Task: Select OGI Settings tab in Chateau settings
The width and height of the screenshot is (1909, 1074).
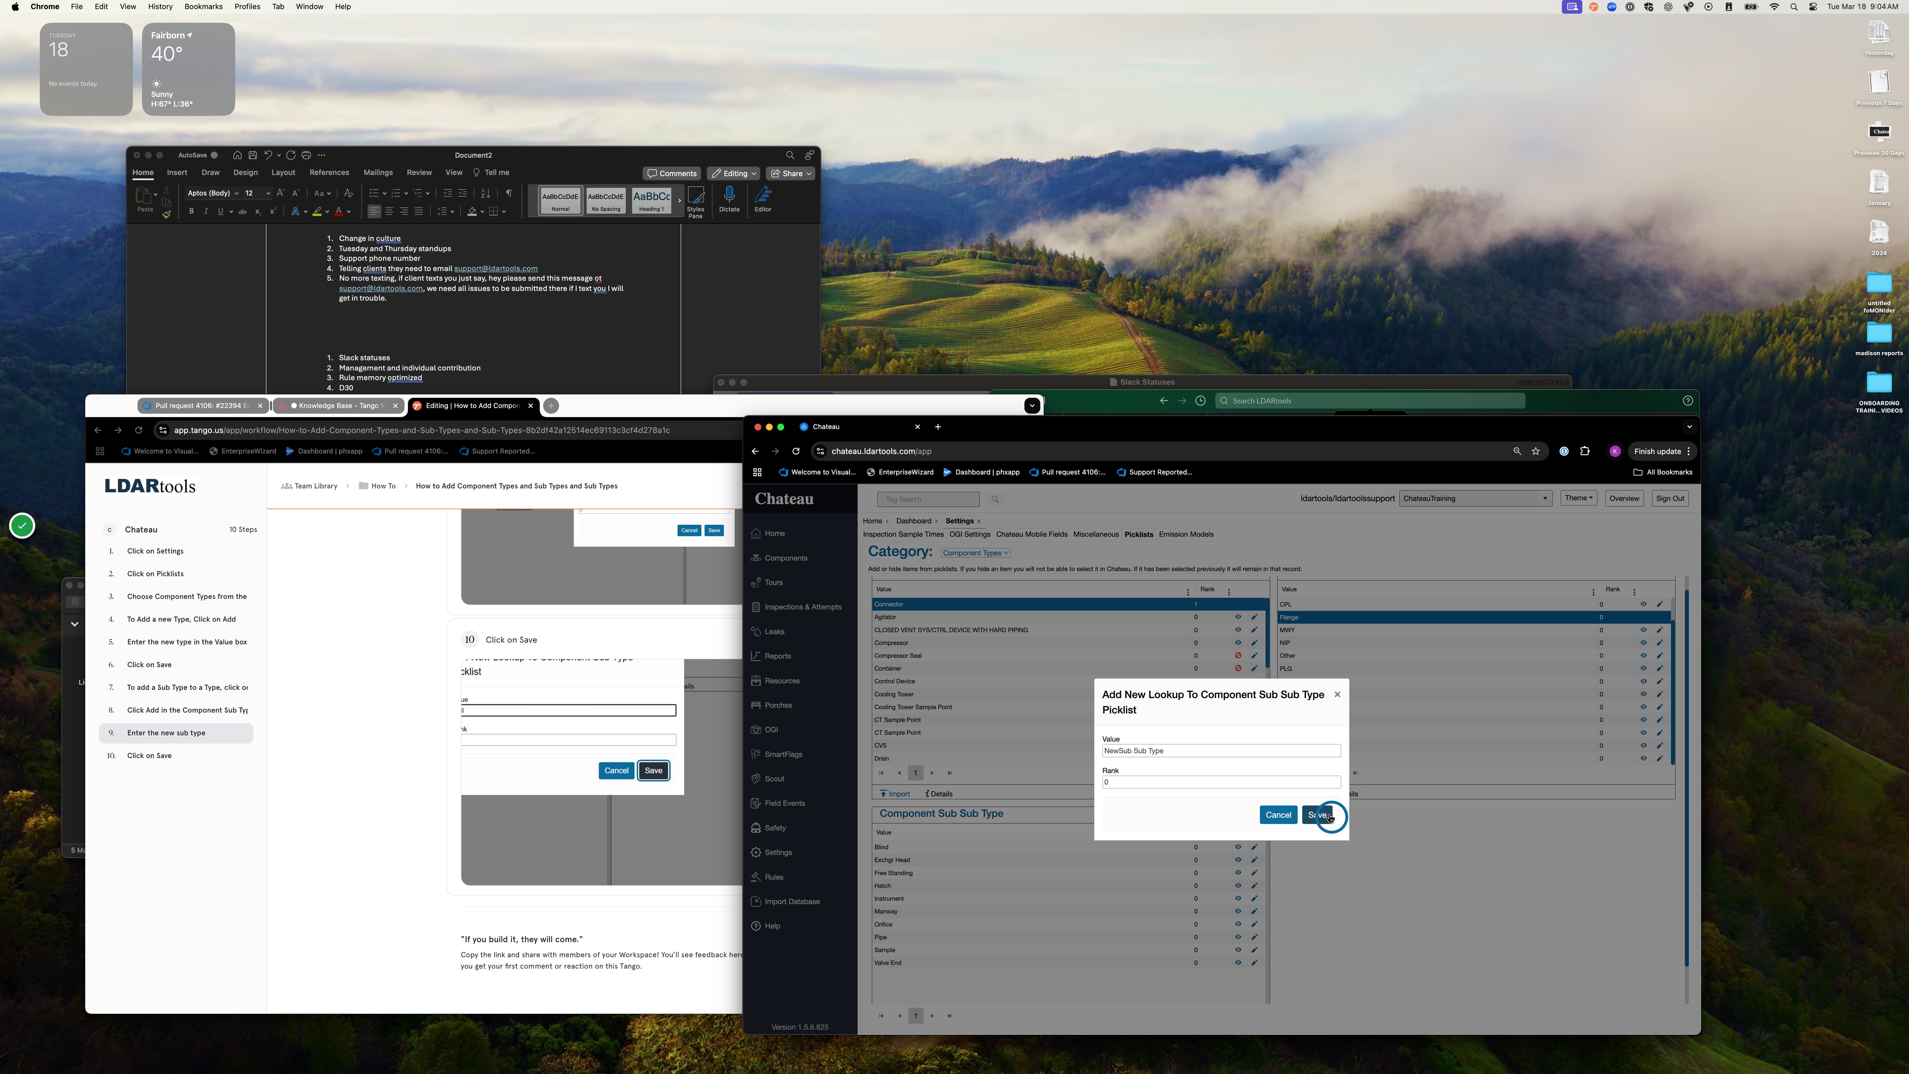Action: (969, 534)
